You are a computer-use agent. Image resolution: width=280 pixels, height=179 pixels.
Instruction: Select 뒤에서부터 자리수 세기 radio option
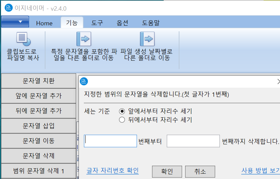(122, 120)
